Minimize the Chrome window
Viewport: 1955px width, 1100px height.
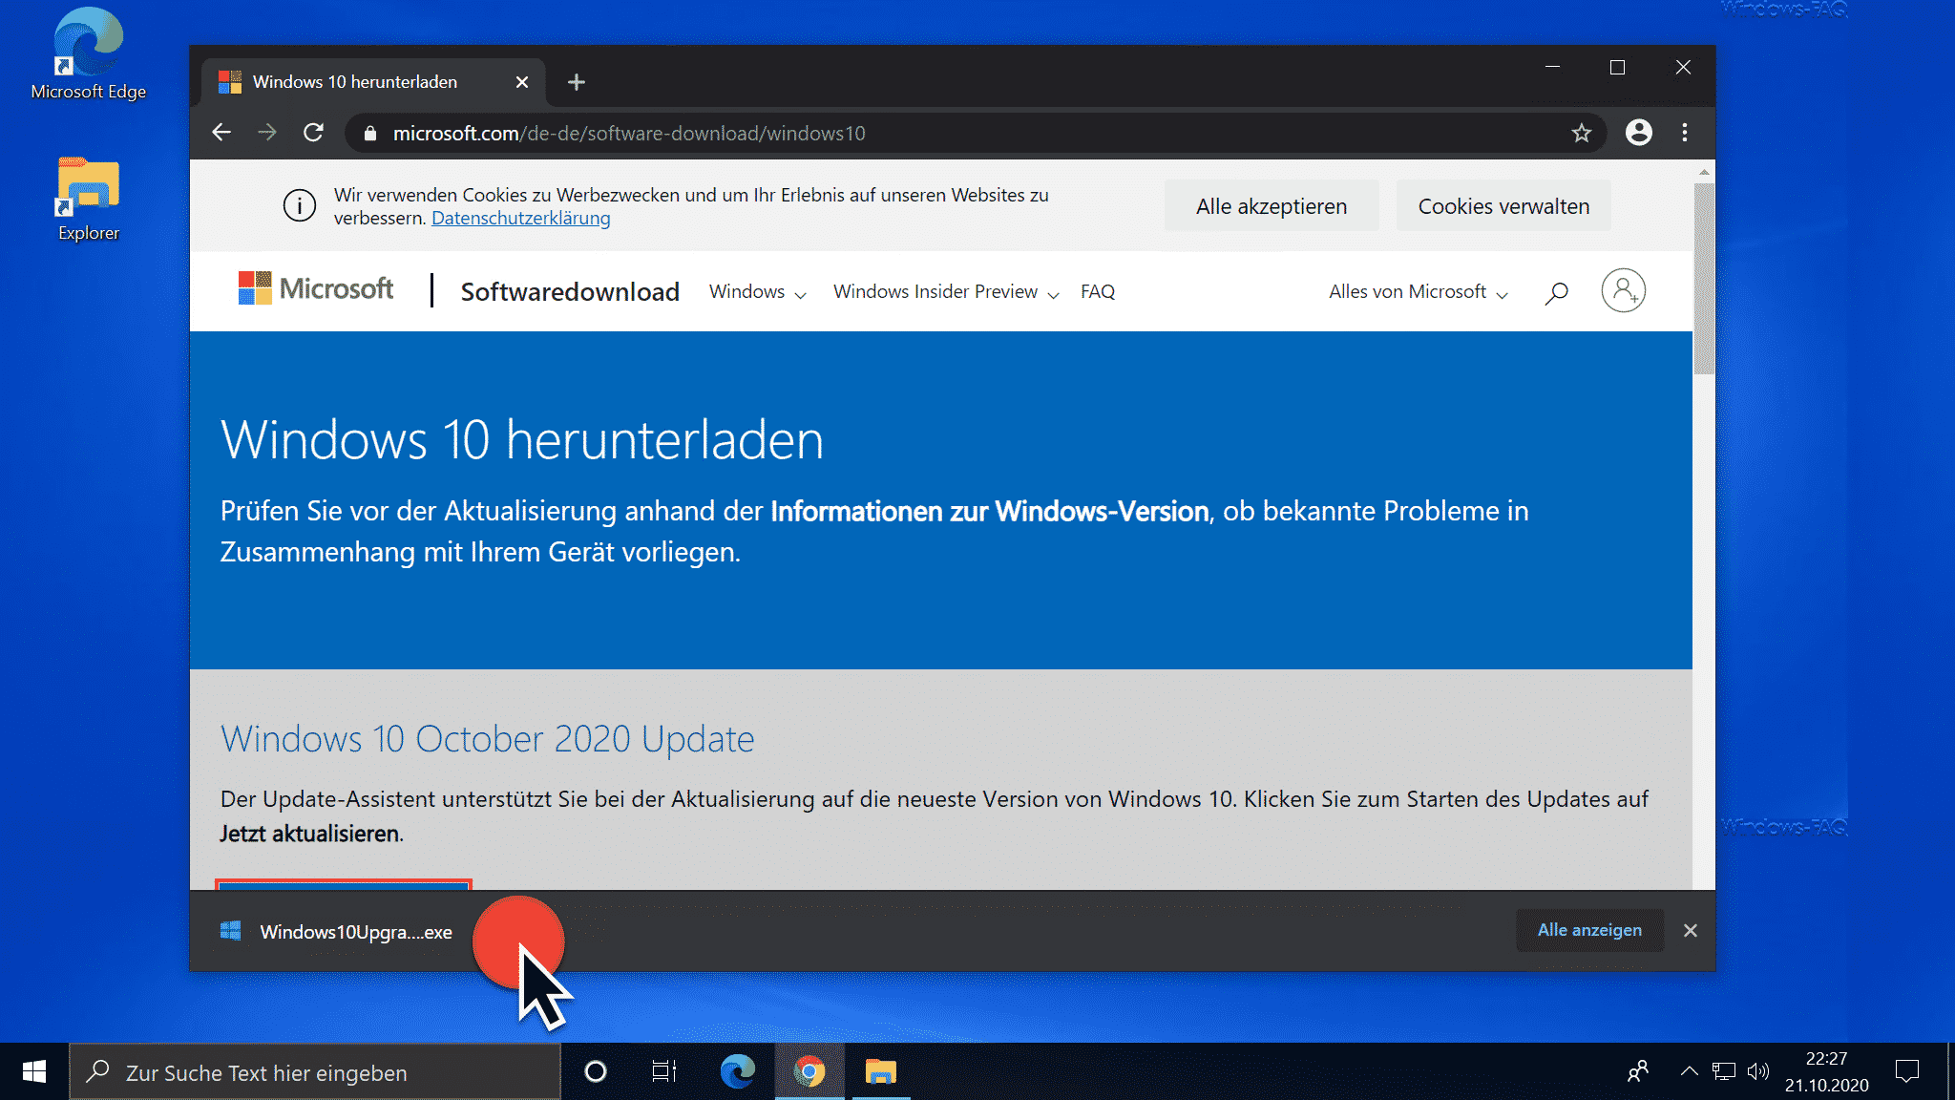[x=1552, y=67]
